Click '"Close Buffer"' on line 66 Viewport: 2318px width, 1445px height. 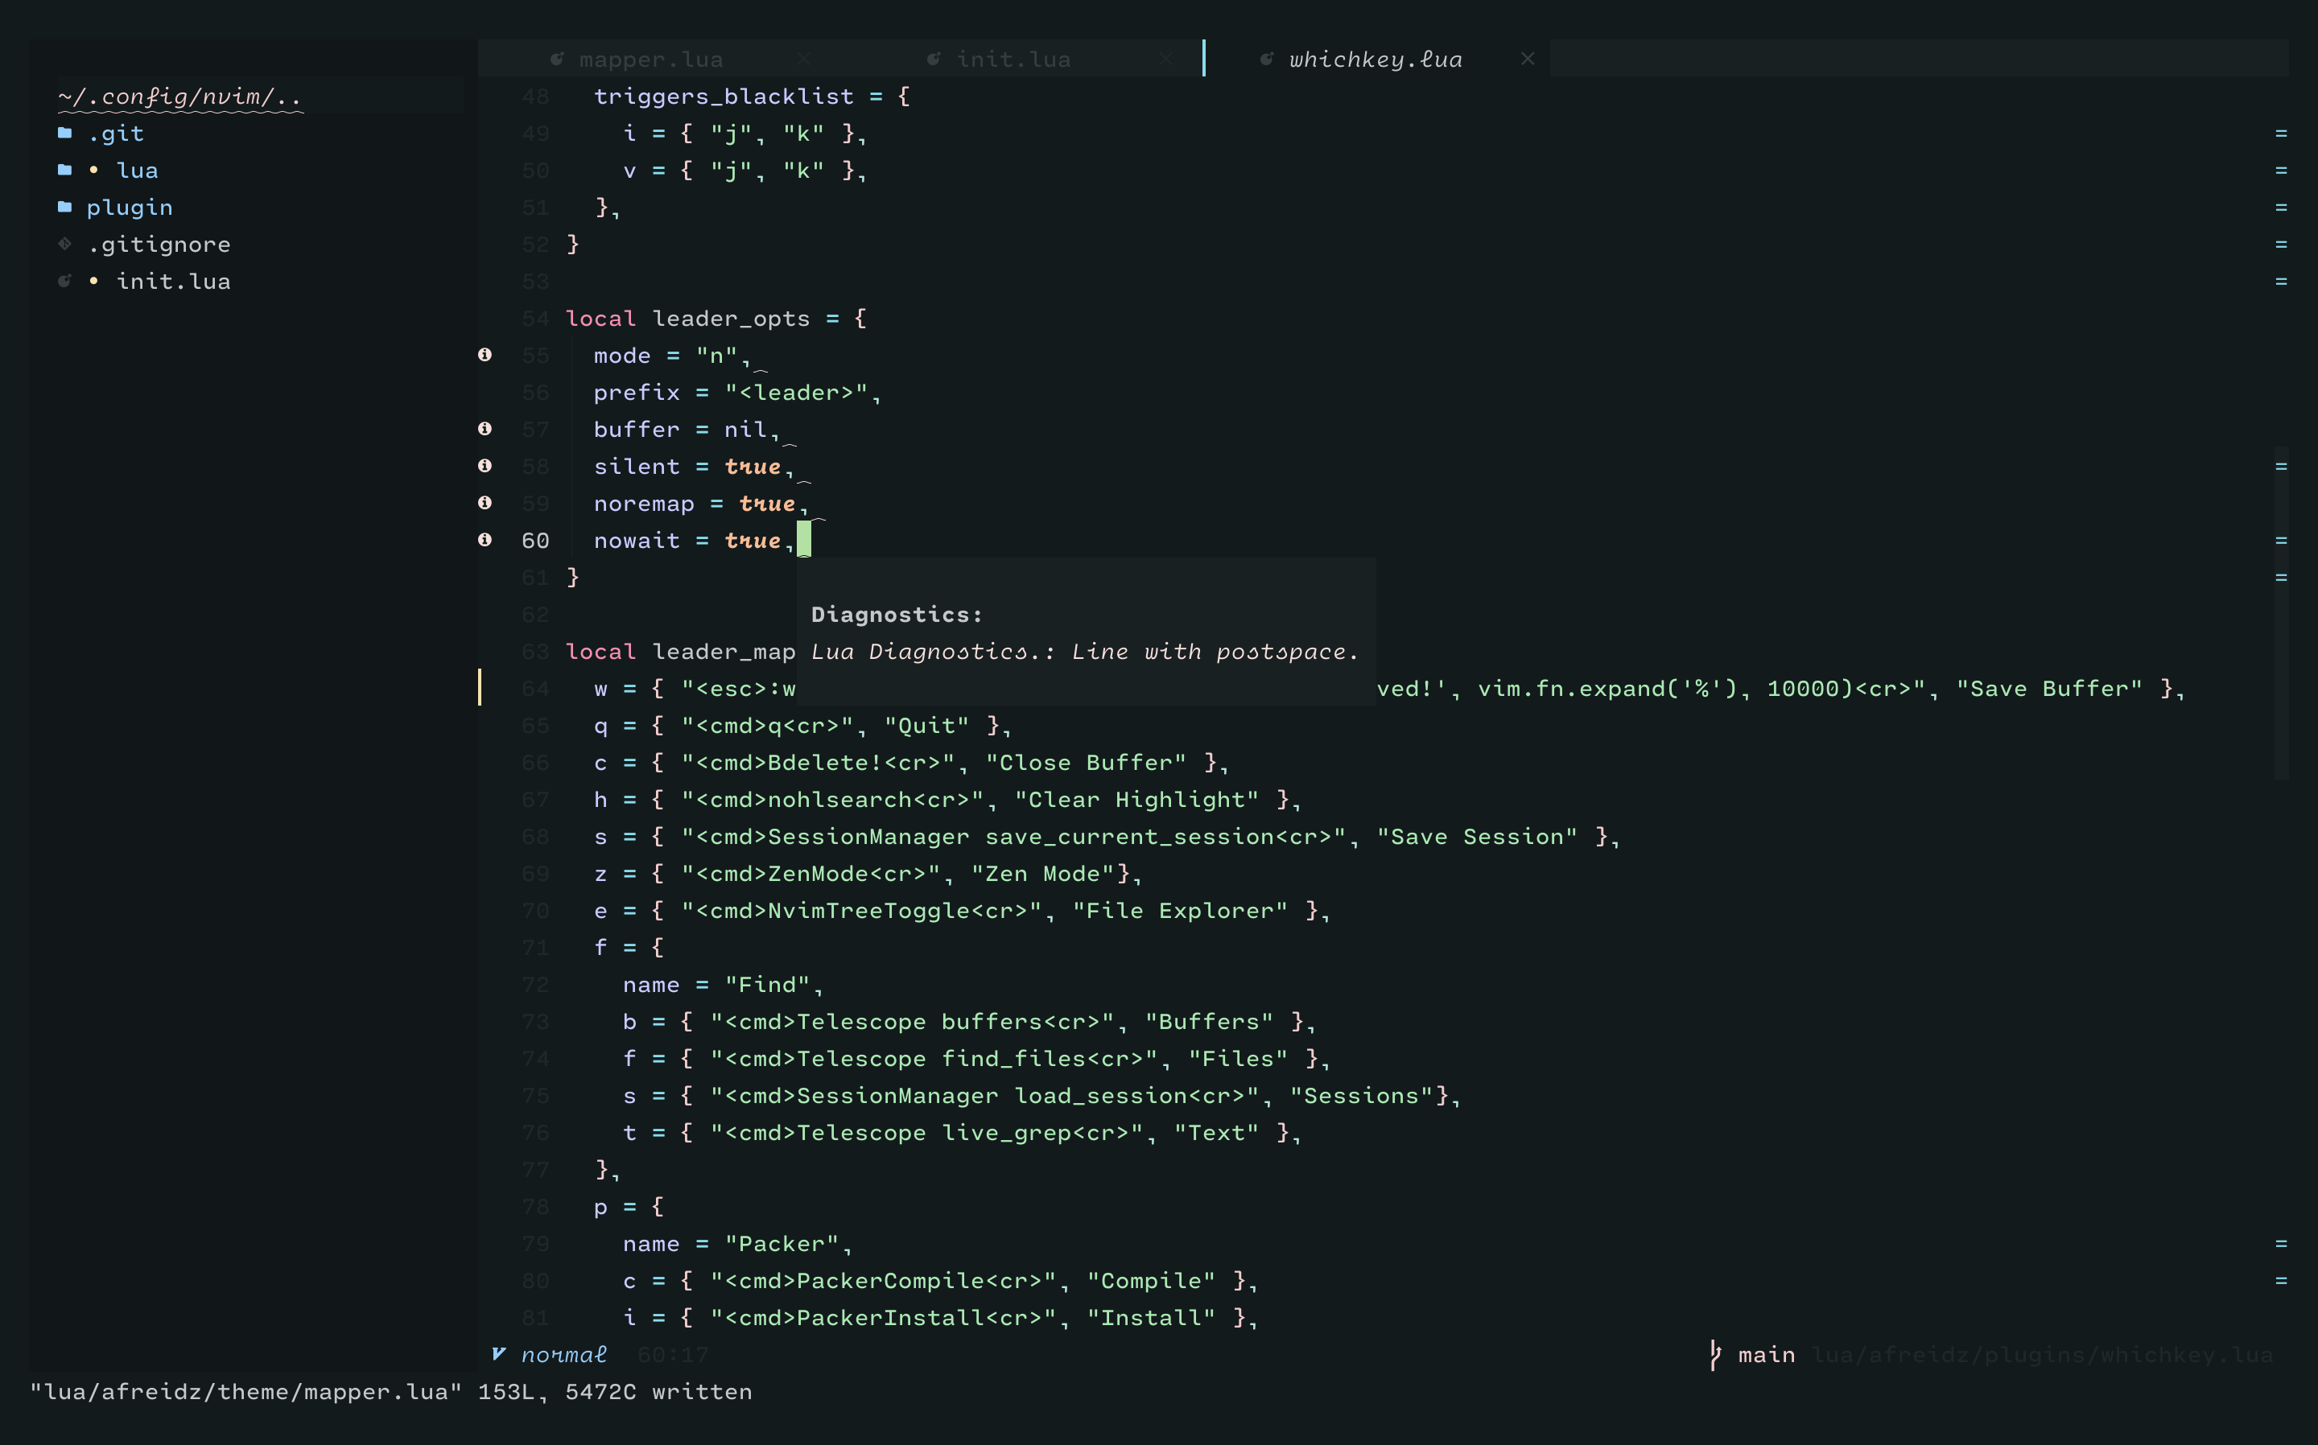click(1086, 763)
